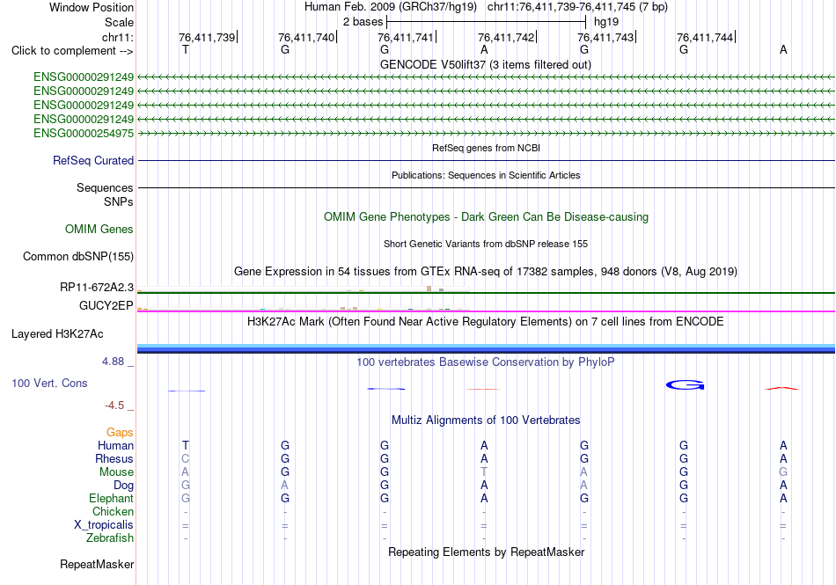
Task: Open the RefSeq Curated track label
Action: (92, 160)
